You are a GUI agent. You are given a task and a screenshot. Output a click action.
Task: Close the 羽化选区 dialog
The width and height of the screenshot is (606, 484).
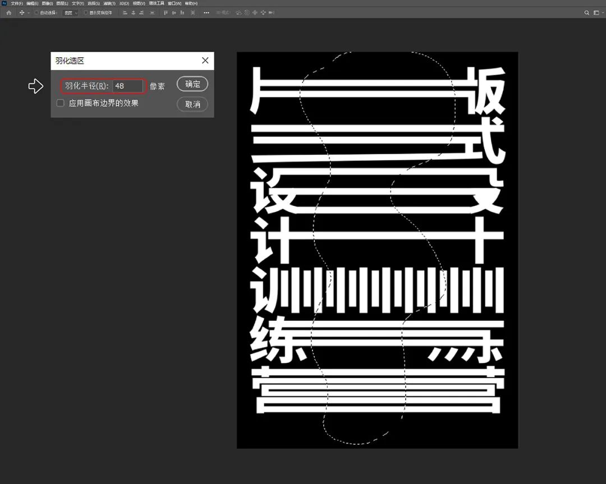205,61
